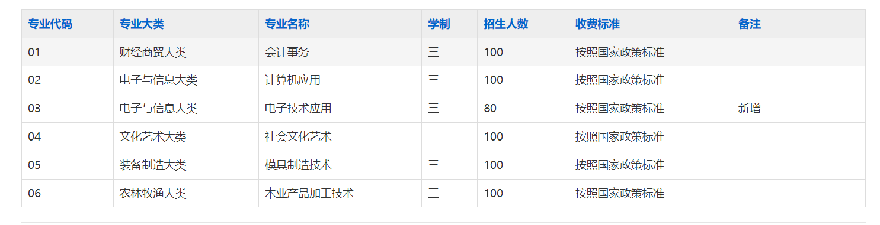Click the 备注 column header
Screen dimensions: 880x225
point(799,24)
